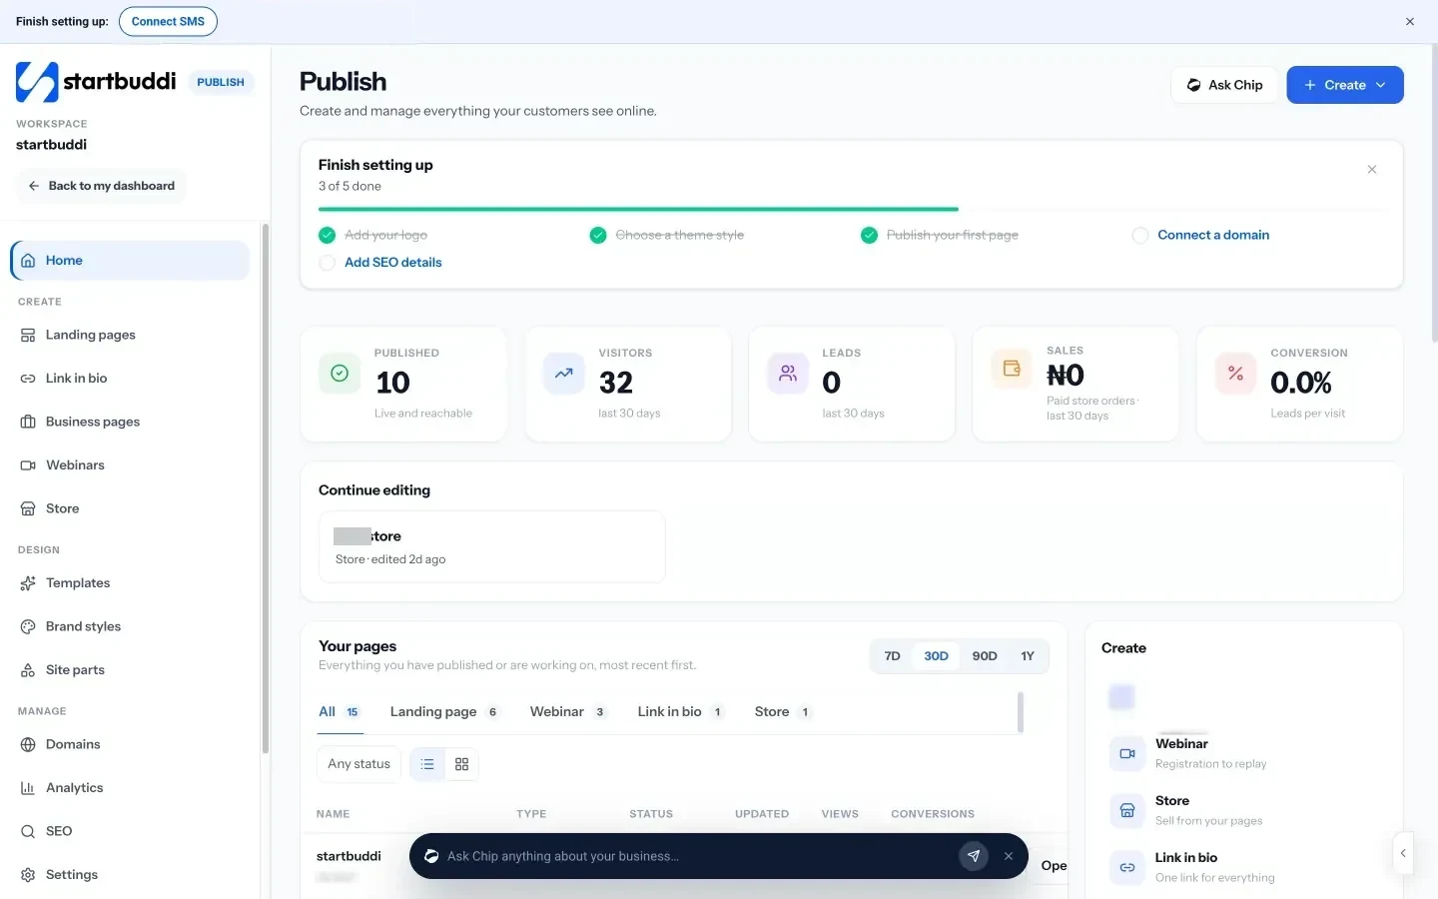Image resolution: width=1438 pixels, height=899 pixels.
Task: Click the Site parts icon
Action: click(x=28, y=670)
